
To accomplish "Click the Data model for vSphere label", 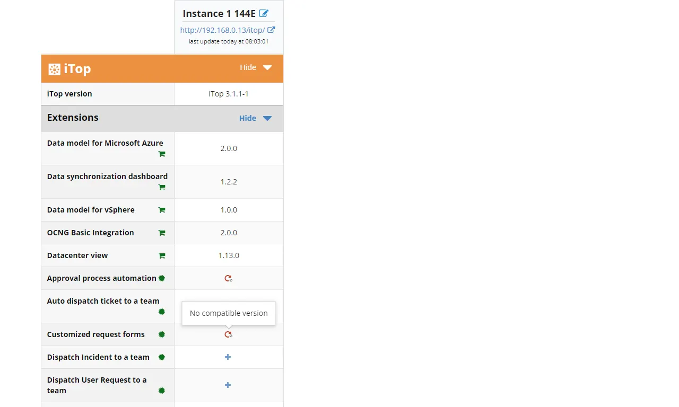I will (91, 210).
